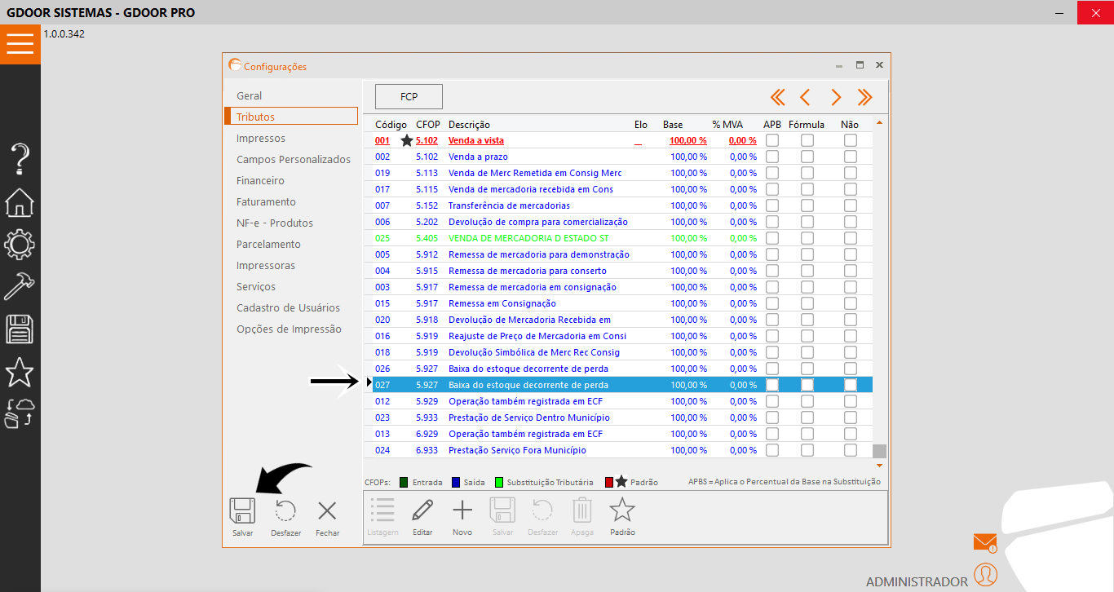The image size is (1114, 592).
Task: Click the question mark help icon
Action: (x=20, y=159)
